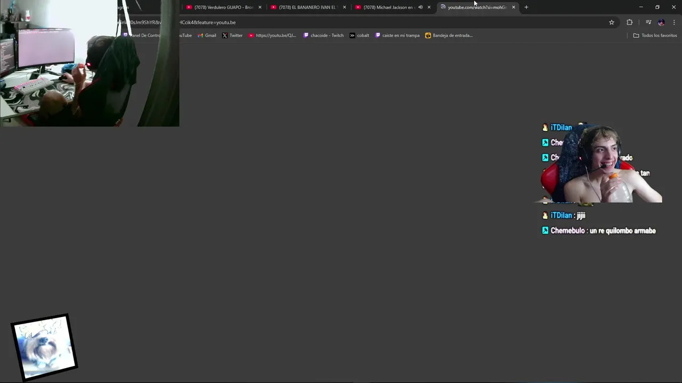682x383 pixels.
Task: Open the Chrome three-dot menu
Action: (674, 22)
